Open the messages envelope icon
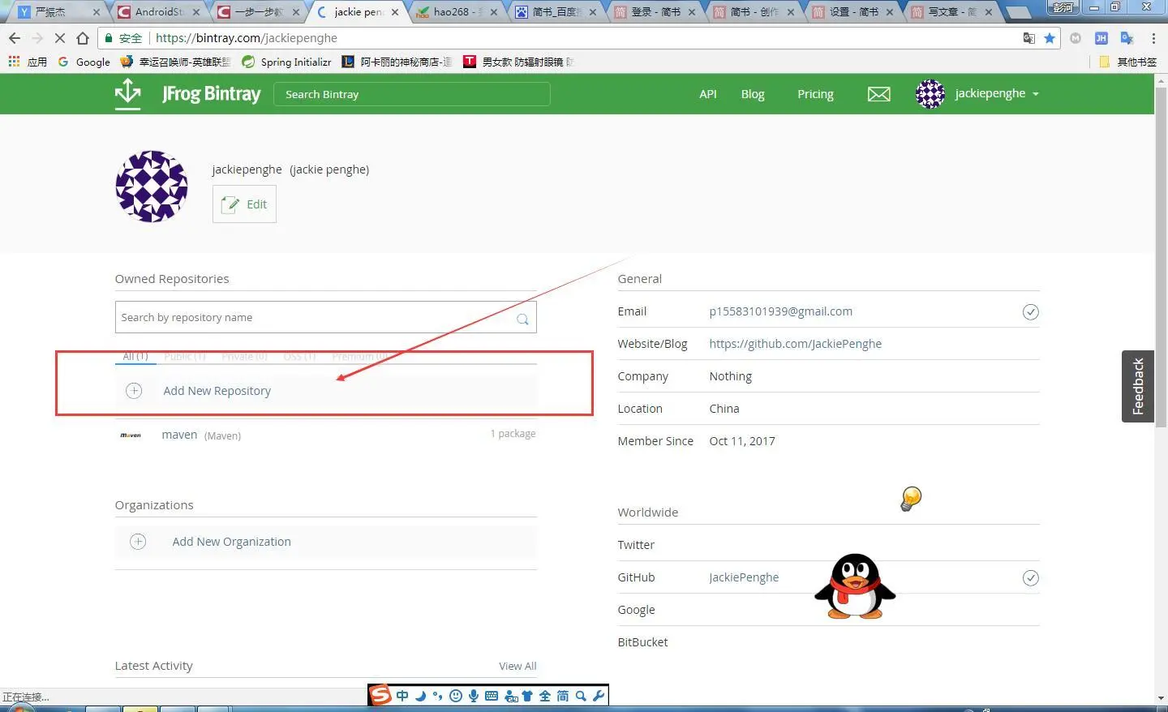 [878, 94]
